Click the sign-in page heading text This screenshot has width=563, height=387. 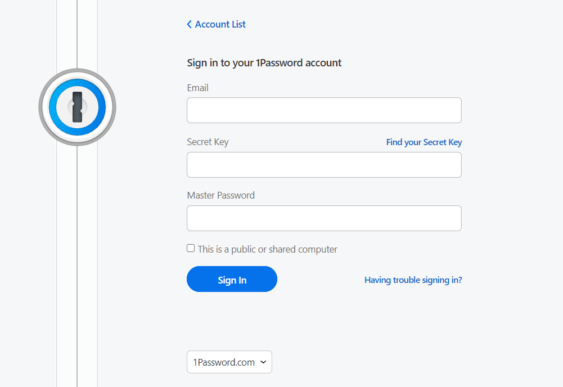pyautogui.click(x=264, y=62)
